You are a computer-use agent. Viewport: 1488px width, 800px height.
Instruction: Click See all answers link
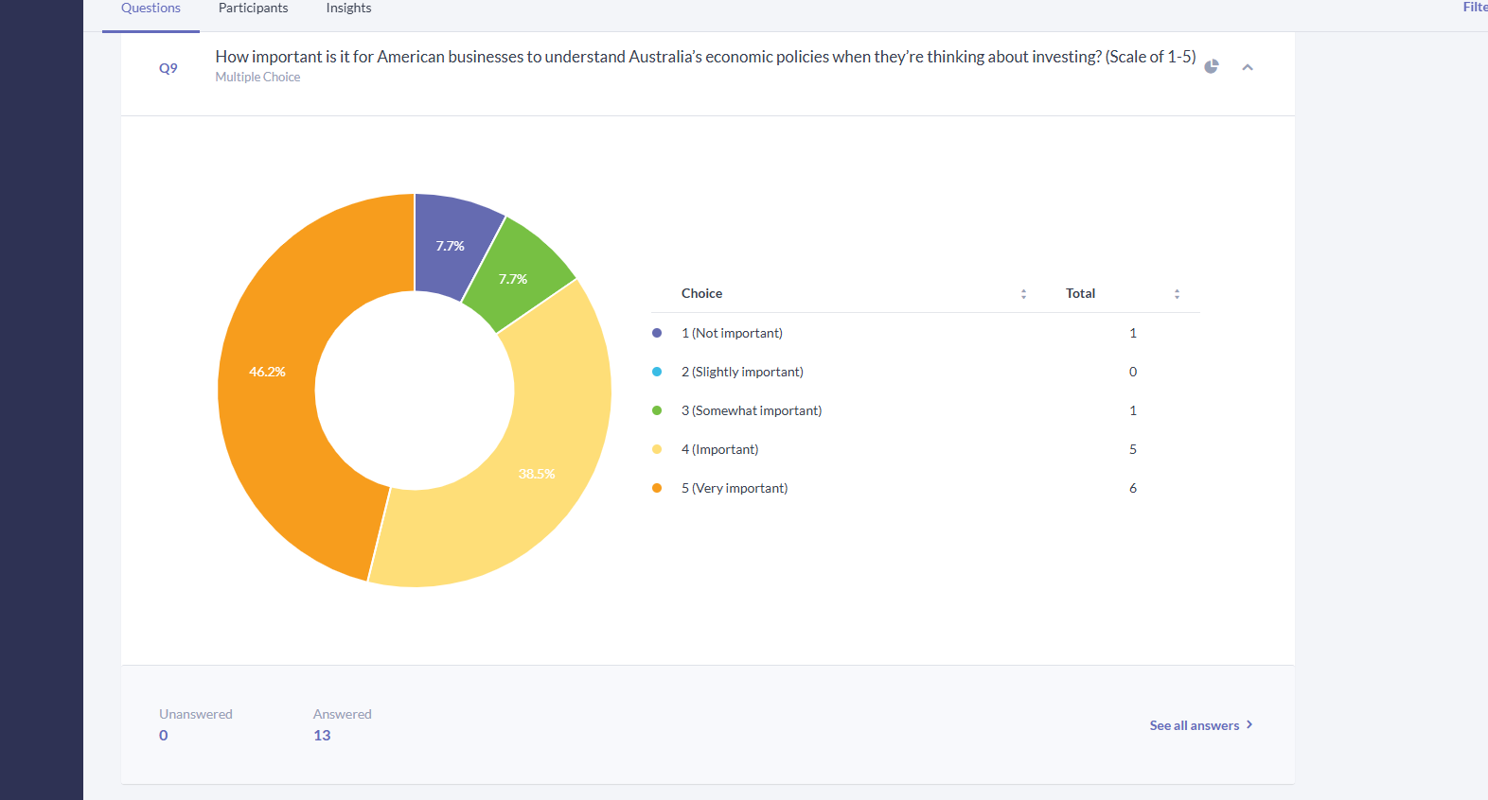pos(1194,725)
